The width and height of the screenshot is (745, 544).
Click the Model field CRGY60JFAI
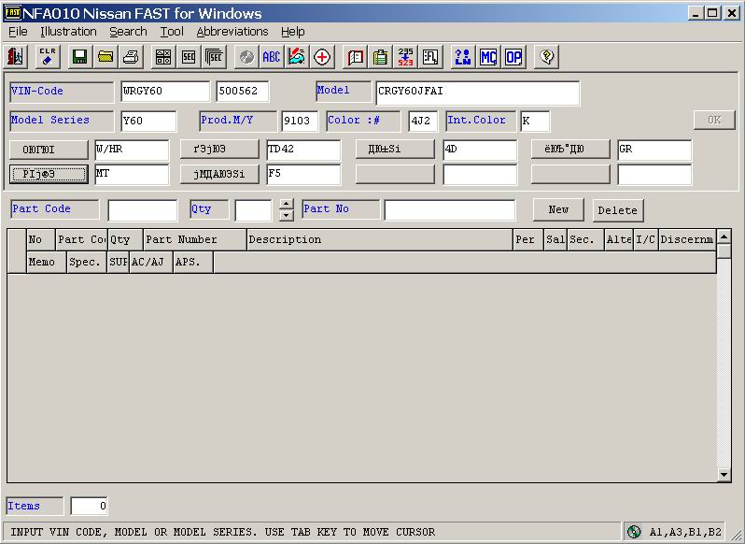tap(477, 93)
